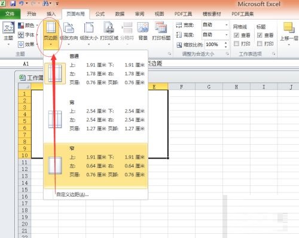The image size is (299, 238).
Task: Switch to the PDF工具集 tab
Action: click(x=243, y=14)
